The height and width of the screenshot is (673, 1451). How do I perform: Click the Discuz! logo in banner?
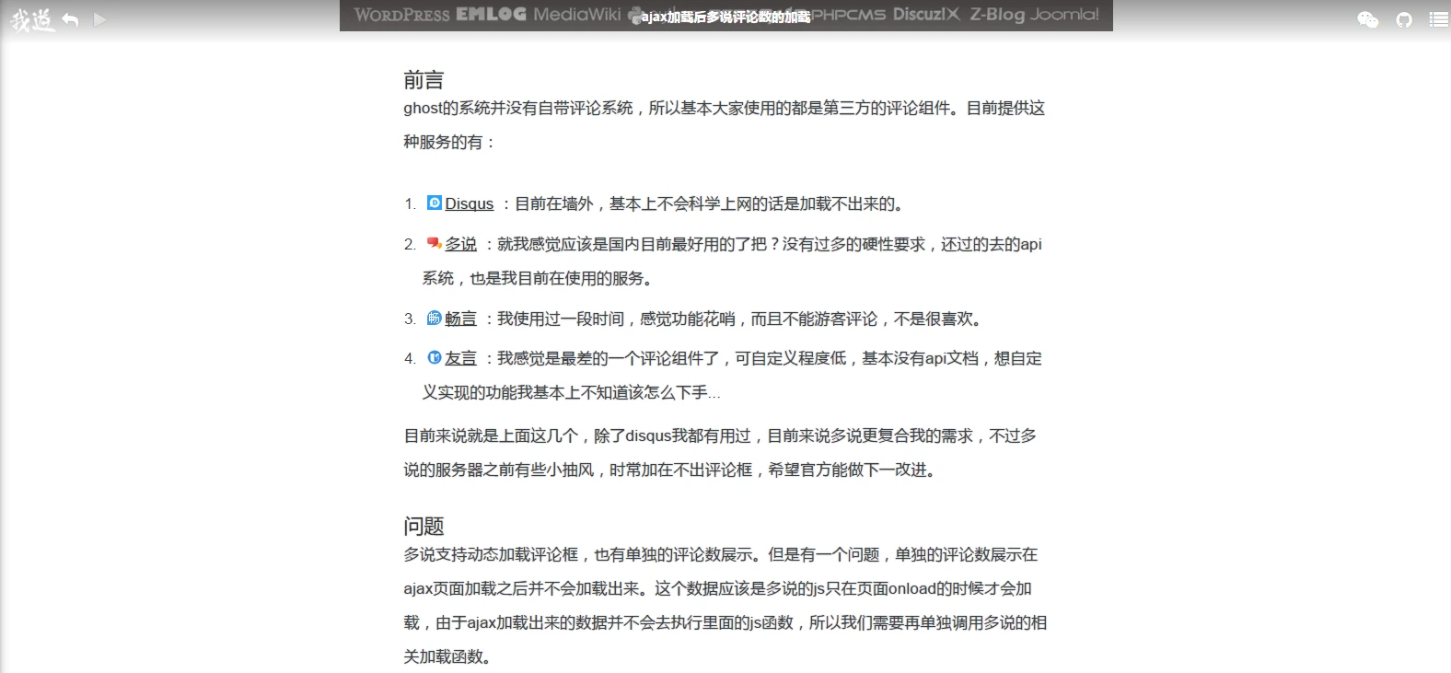tap(925, 15)
